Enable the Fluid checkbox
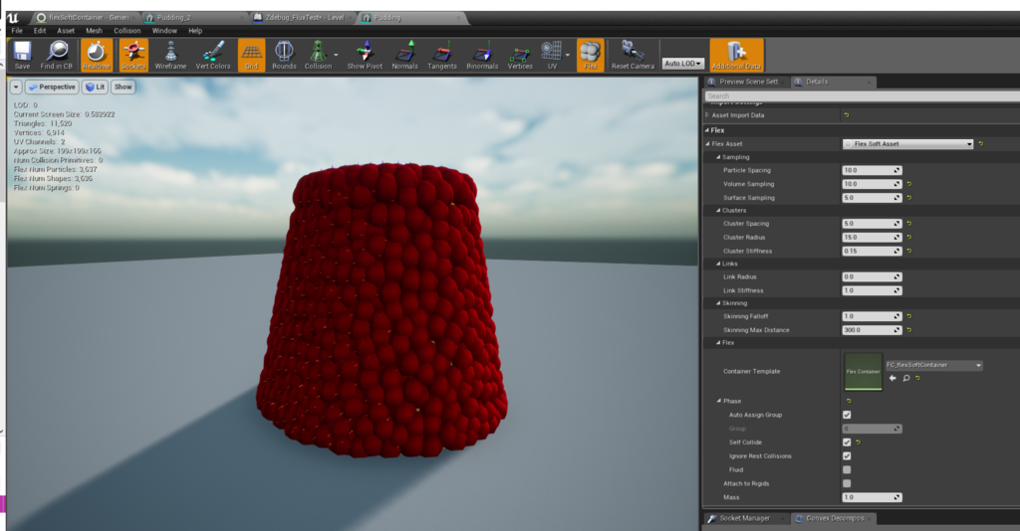The image size is (1020, 531). pos(847,469)
